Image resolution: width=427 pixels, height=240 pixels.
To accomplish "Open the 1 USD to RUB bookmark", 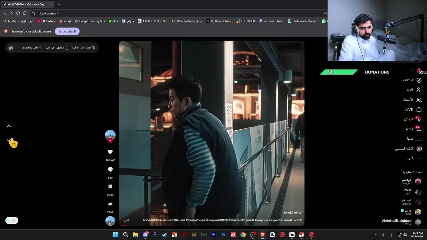I will pos(152,21).
